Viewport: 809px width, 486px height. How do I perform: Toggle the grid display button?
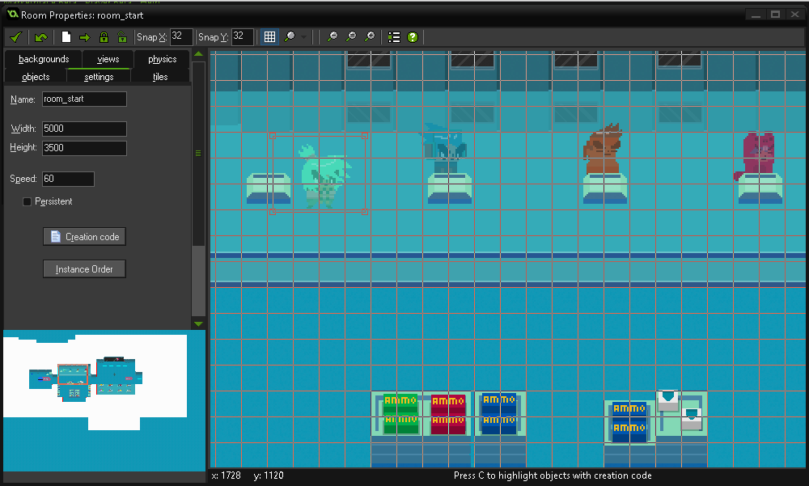[x=269, y=36]
